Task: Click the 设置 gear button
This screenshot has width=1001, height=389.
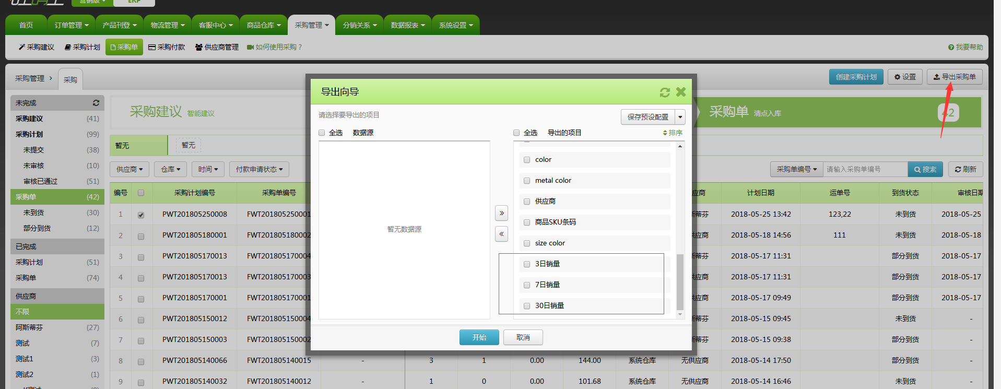Action: (x=905, y=77)
